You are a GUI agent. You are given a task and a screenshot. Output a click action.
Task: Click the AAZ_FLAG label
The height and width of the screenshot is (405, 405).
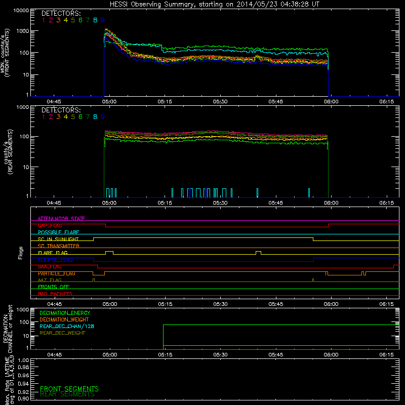coord(50,280)
